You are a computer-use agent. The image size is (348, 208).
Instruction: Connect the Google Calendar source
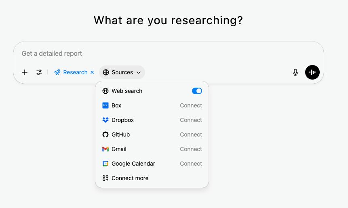click(x=191, y=164)
